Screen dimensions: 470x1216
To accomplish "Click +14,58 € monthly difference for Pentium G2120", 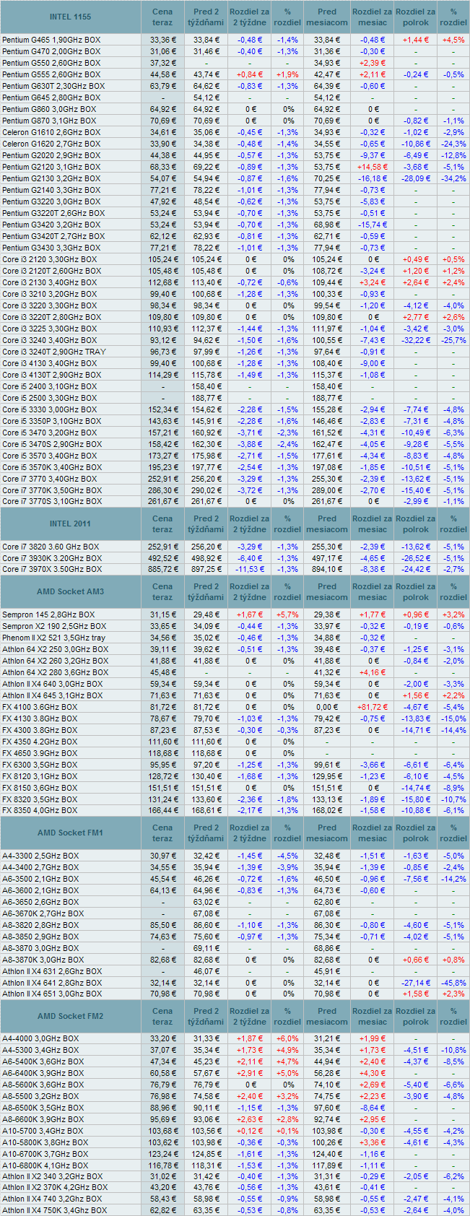I will pyautogui.click(x=373, y=167).
